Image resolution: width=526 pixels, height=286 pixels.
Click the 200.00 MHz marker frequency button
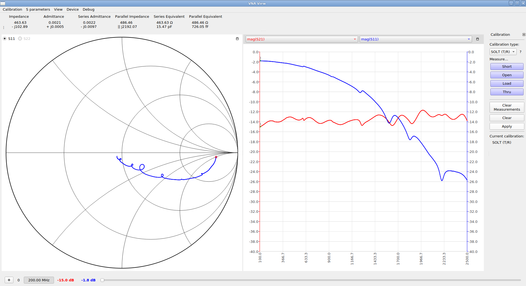click(39, 280)
